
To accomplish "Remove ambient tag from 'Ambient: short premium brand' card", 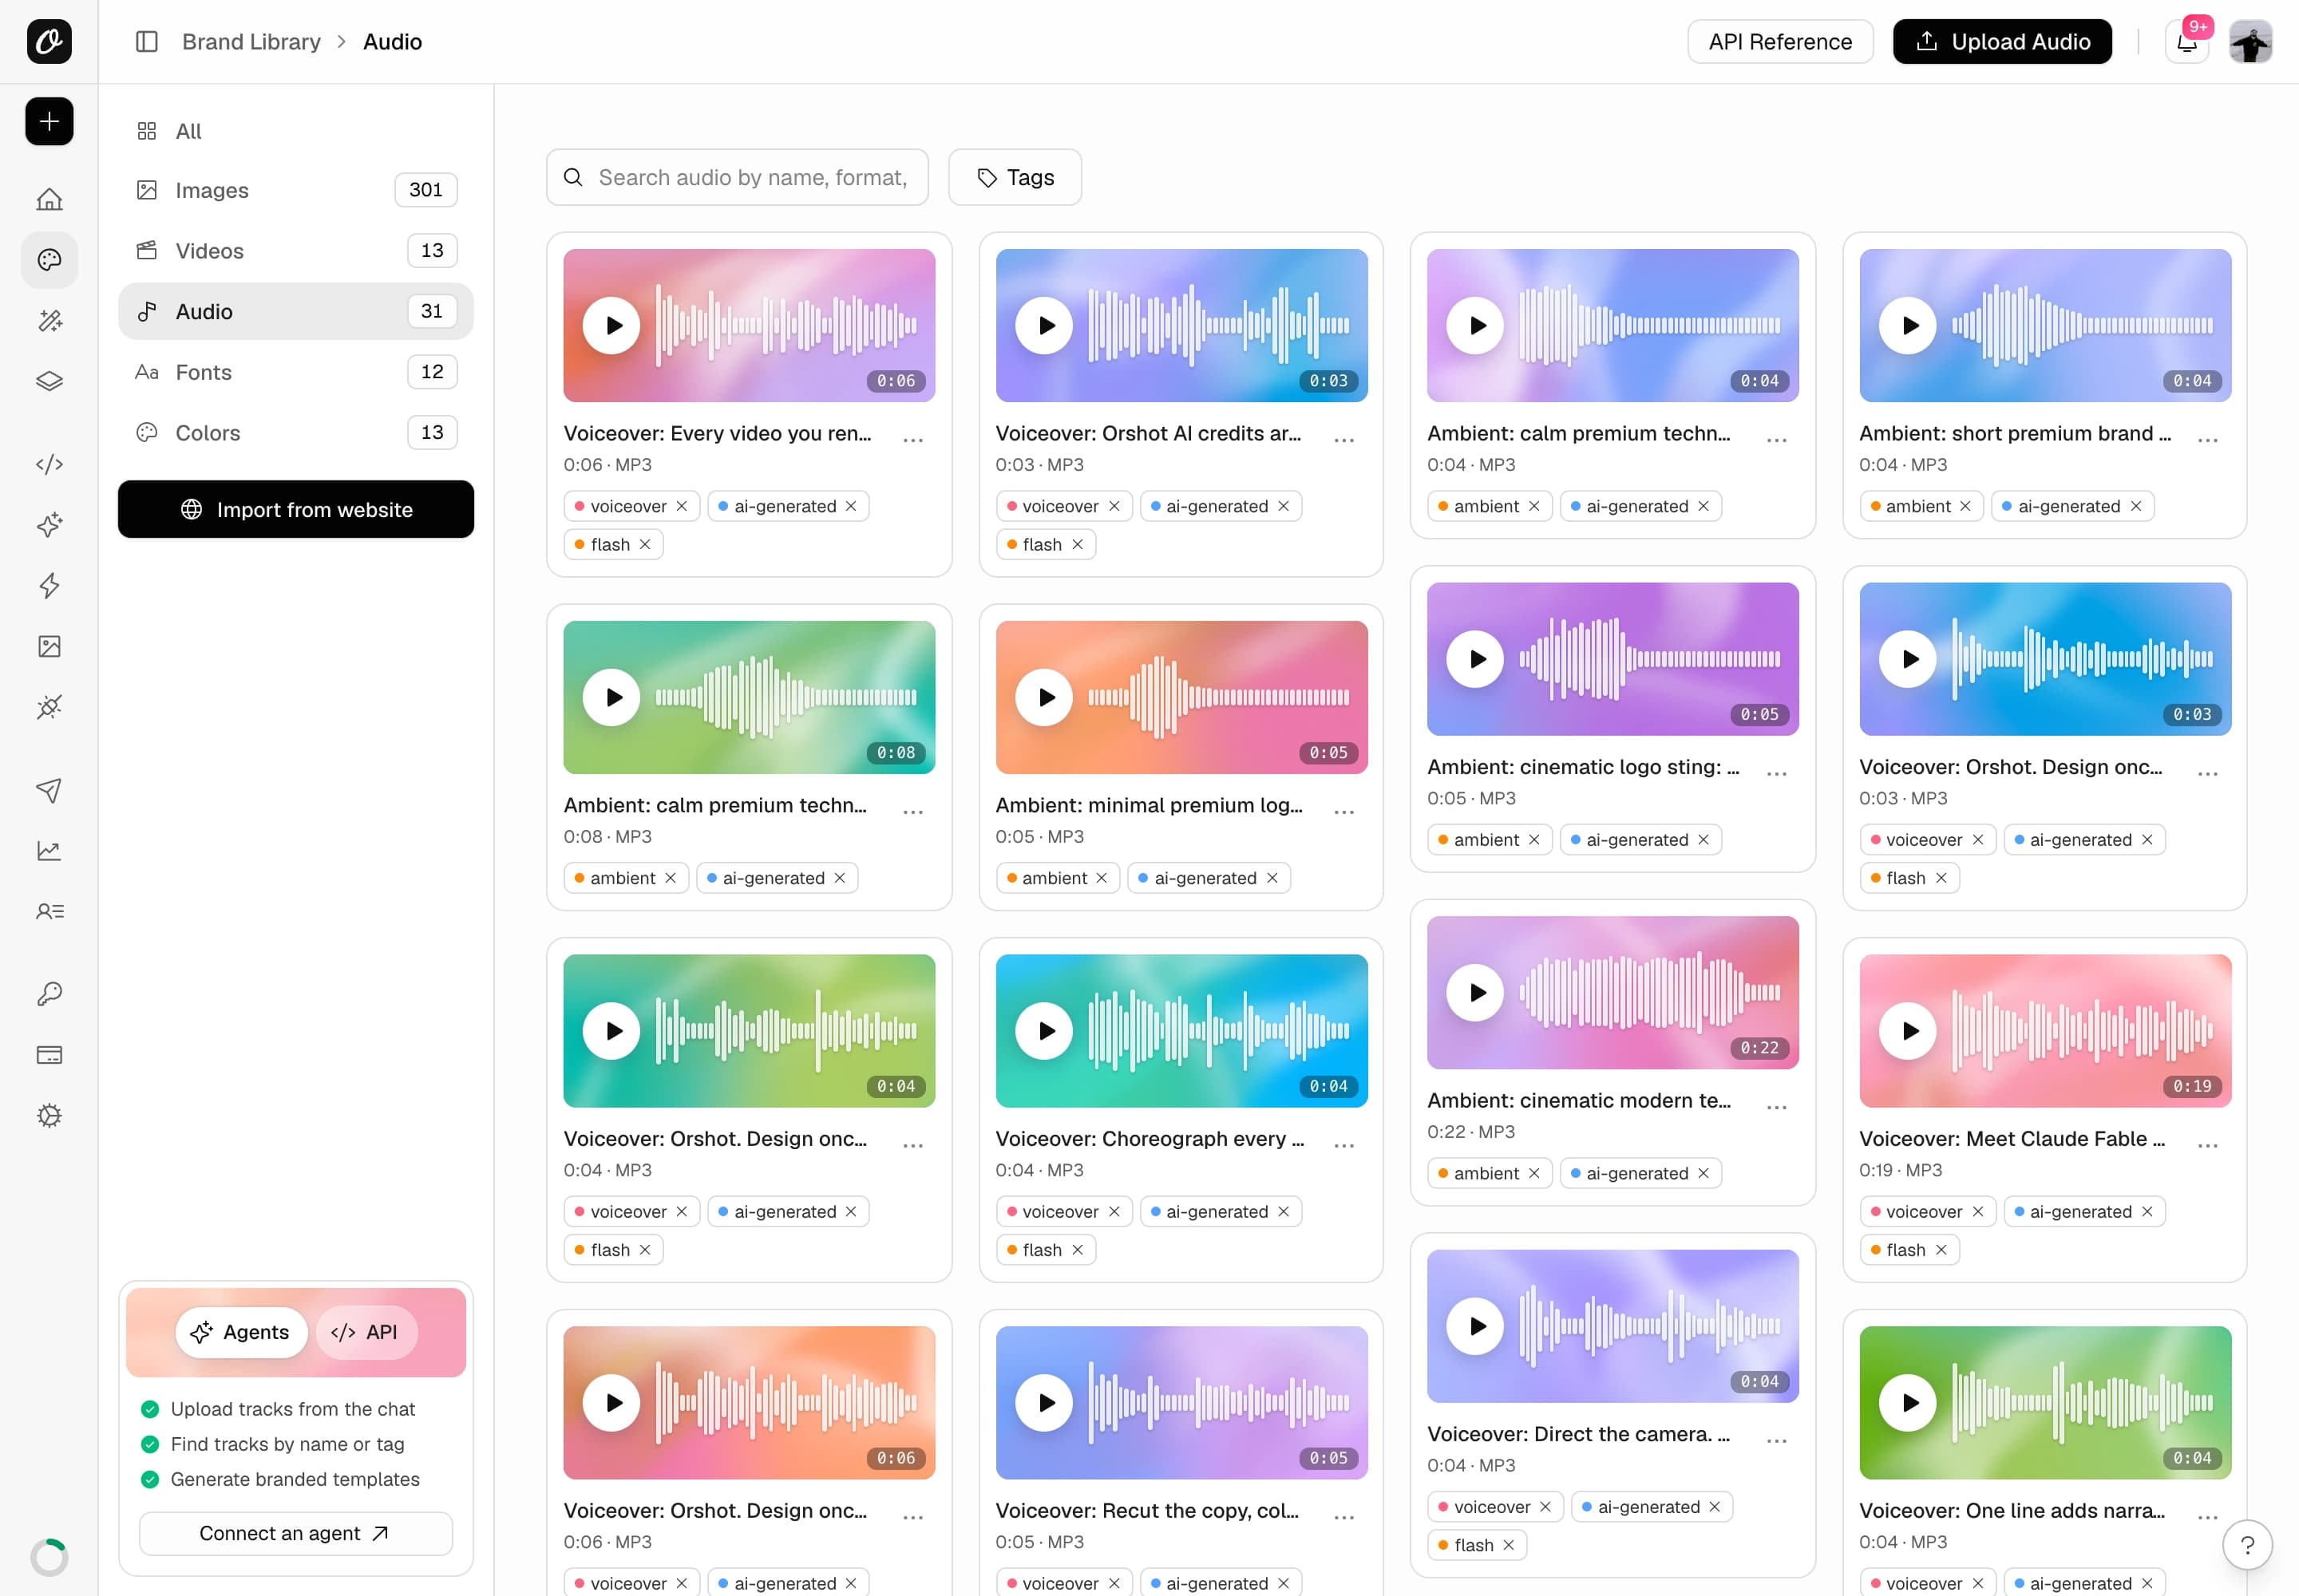I will coord(1965,506).
